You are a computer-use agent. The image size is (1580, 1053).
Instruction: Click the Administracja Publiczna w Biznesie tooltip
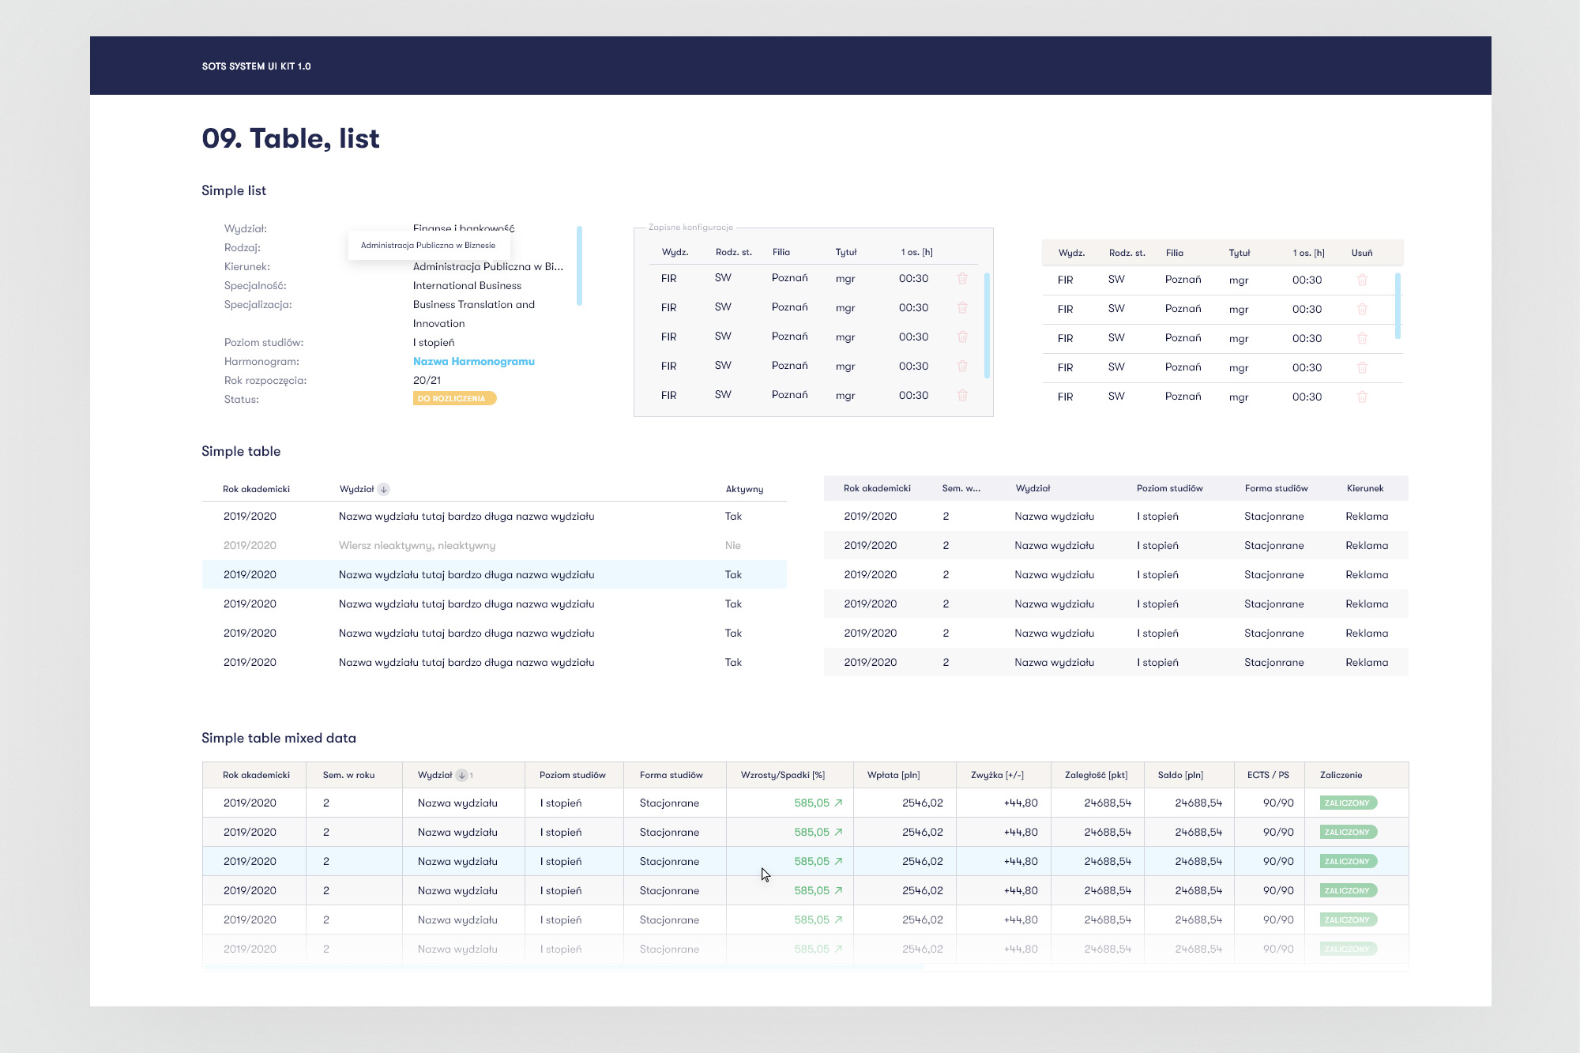click(428, 245)
